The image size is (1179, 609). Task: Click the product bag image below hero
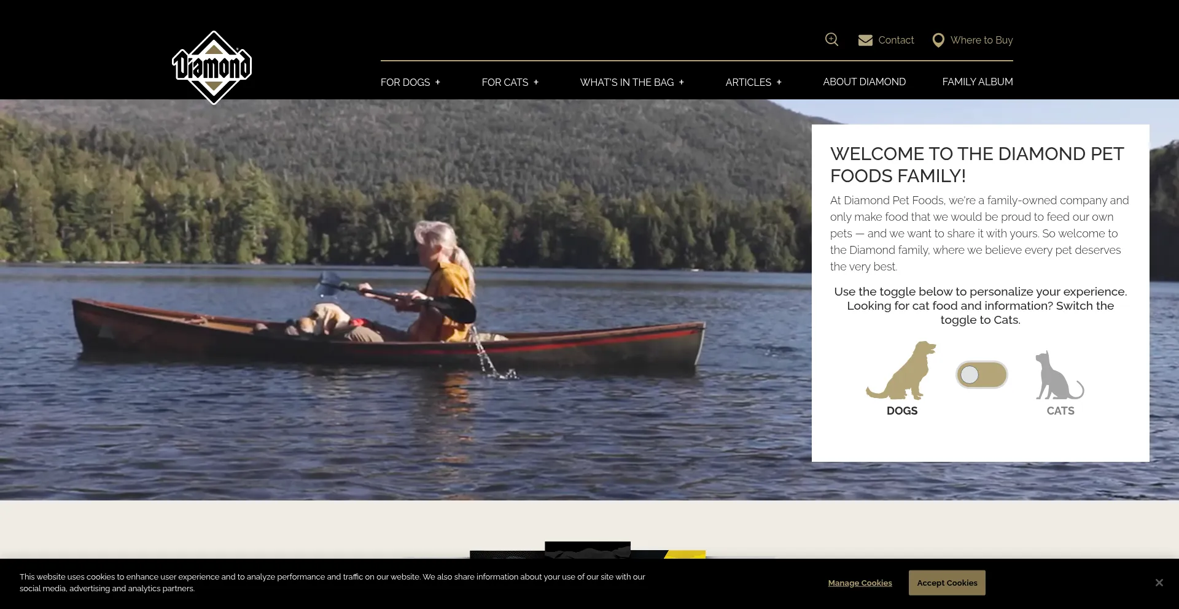(x=588, y=550)
